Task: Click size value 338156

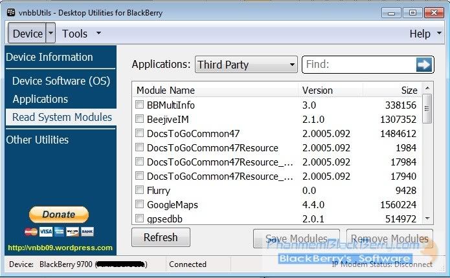Action: pos(400,105)
